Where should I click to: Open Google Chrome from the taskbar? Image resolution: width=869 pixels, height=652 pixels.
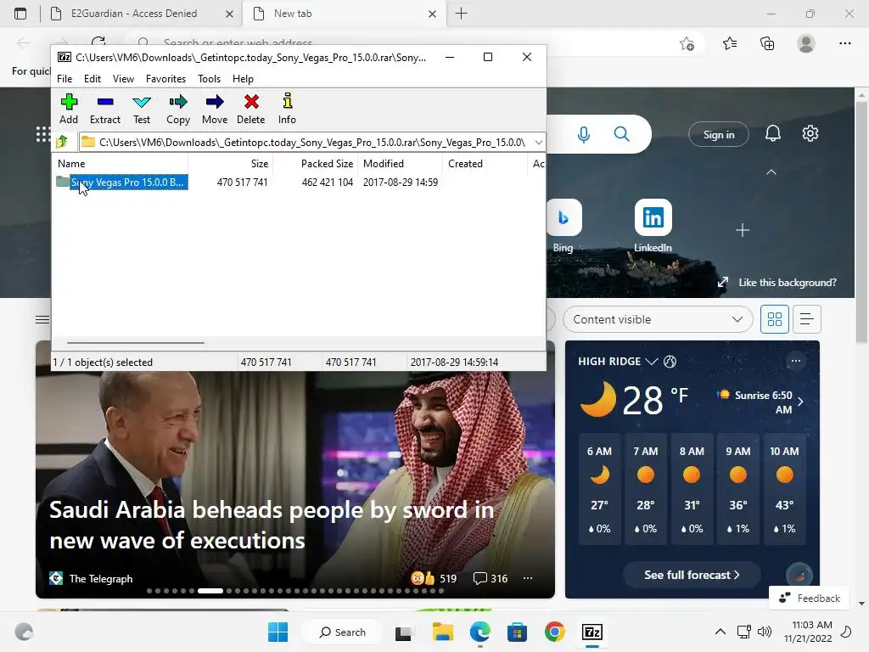(x=554, y=632)
